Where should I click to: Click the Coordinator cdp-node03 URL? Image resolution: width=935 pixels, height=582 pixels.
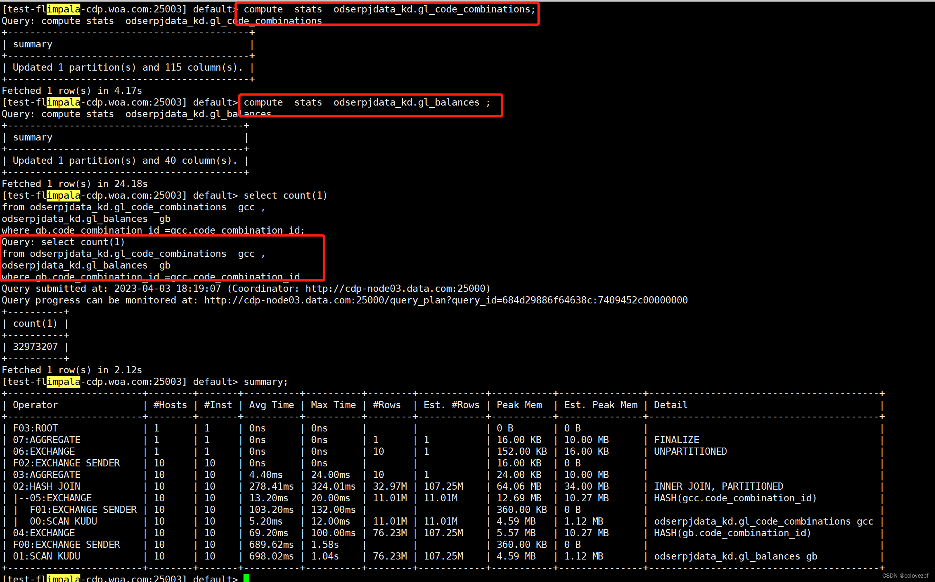(396, 289)
